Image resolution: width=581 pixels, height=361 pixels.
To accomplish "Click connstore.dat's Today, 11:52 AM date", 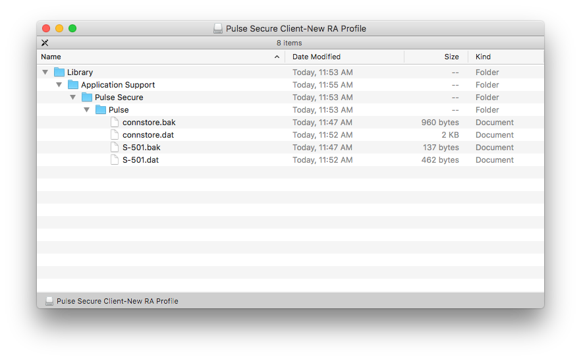I will click(x=322, y=135).
